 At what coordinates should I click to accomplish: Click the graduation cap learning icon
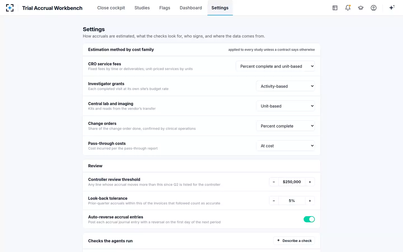(361, 8)
